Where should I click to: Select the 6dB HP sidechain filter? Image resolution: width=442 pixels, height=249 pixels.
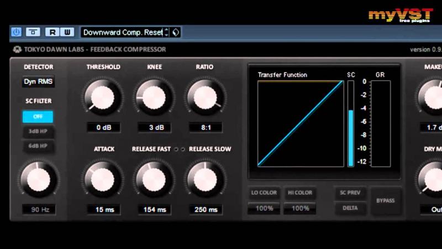point(38,146)
